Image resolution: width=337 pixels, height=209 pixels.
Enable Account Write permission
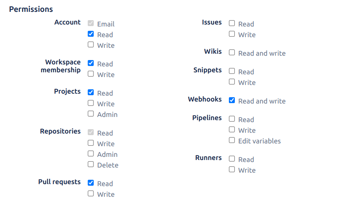[91, 45]
